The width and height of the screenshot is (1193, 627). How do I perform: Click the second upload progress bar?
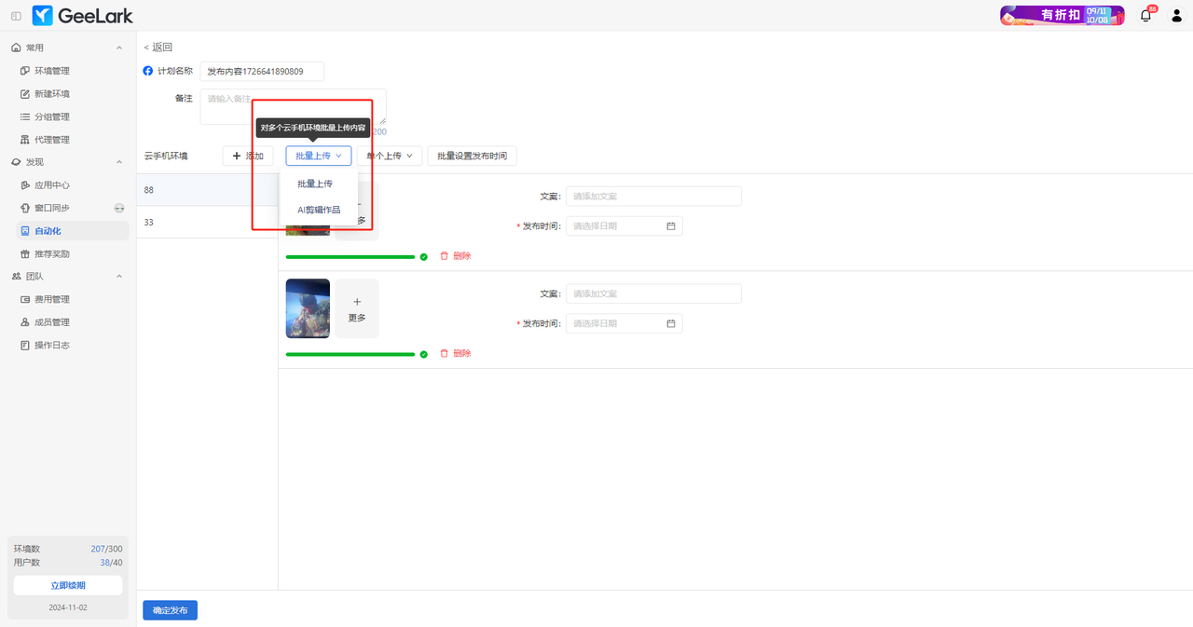(350, 354)
